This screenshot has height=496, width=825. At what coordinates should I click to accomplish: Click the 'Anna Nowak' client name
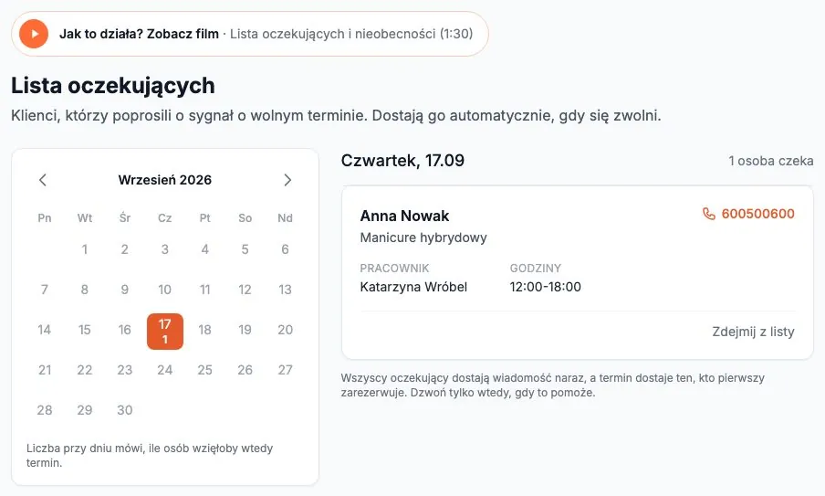click(404, 216)
